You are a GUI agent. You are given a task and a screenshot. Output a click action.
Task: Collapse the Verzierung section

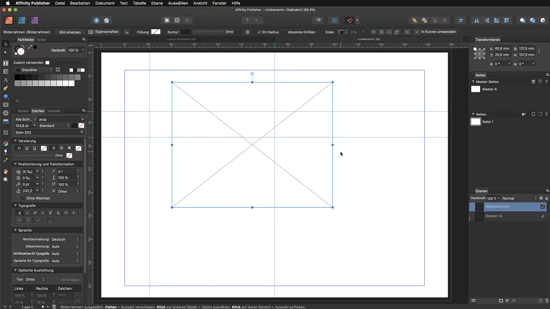coord(15,141)
